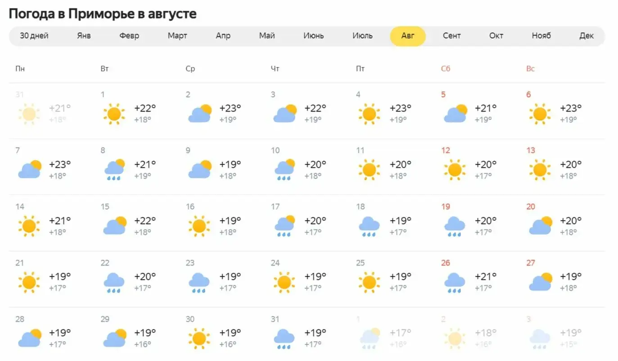Click the rainy cloud icon for August 18
The height and width of the screenshot is (361, 618).
[369, 226]
